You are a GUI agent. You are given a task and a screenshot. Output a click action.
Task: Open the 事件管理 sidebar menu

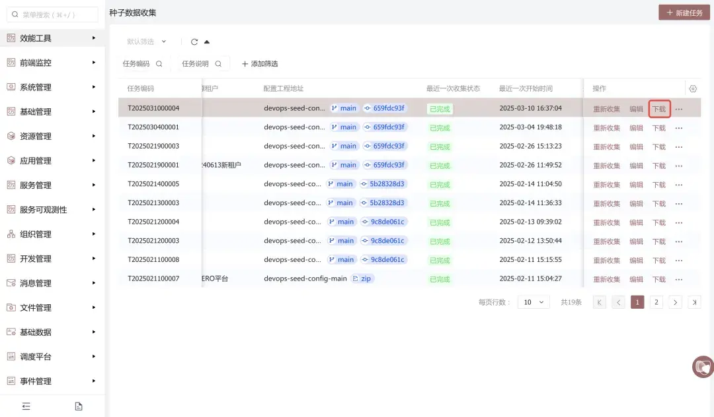coord(52,381)
